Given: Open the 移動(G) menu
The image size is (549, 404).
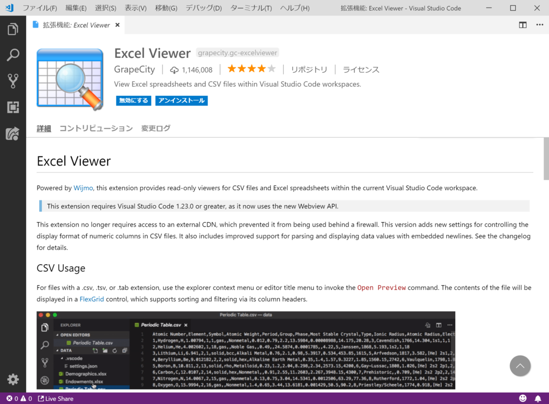Looking at the screenshot, I should point(166,8).
